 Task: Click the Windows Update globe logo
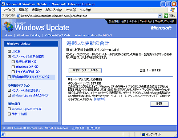pyautogui.click(x=8, y=27)
